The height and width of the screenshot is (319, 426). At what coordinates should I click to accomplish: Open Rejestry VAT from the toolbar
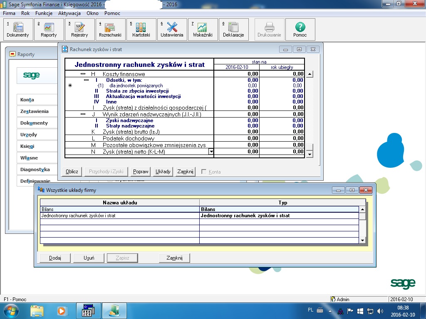click(79, 29)
